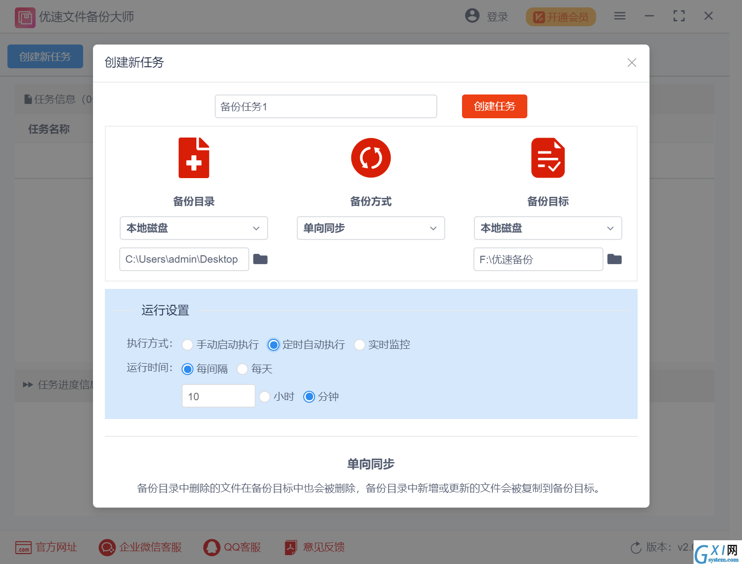Click the 开通会员 membership button
The height and width of the screenshot is (564, 742).
pyautogui.click(x=560, y=17)
